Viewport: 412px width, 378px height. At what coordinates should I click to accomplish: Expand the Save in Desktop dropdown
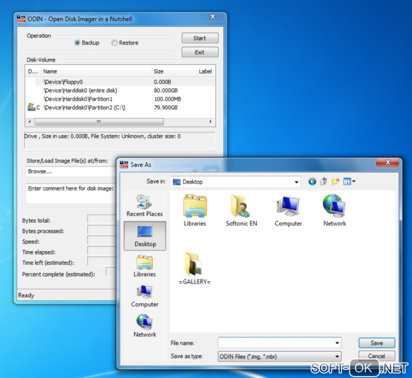296,182
